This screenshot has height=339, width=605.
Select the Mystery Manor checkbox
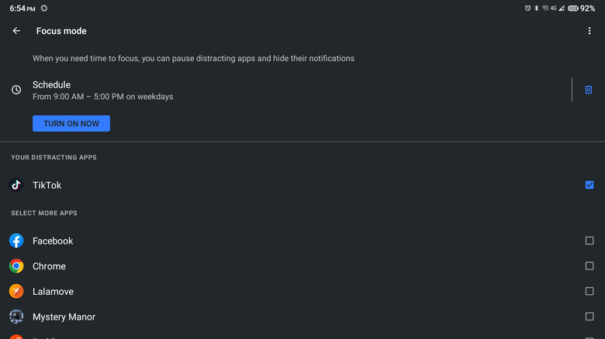[x=589, y=317]
